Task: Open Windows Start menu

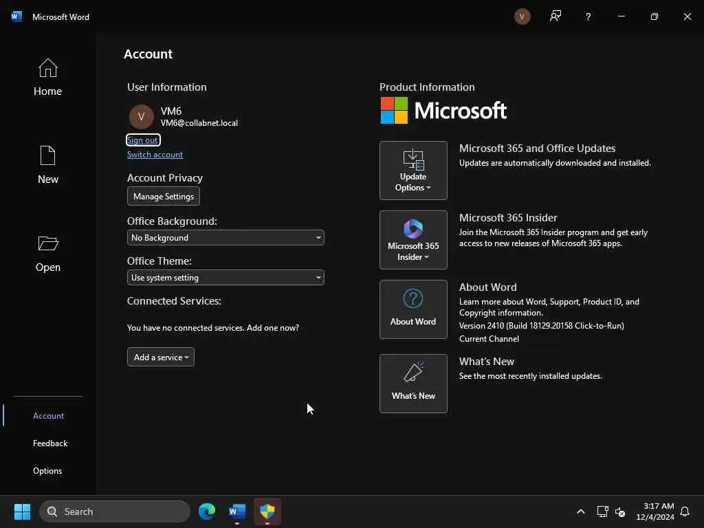Action: click(x=22, y=511)
